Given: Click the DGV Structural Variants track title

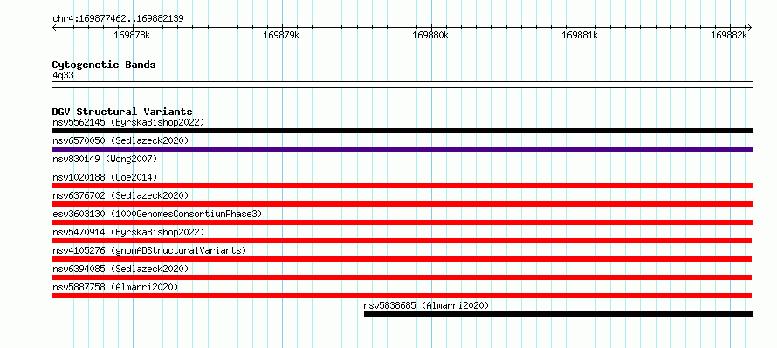Looking at the screenshot, I should [x=122, y=112].
